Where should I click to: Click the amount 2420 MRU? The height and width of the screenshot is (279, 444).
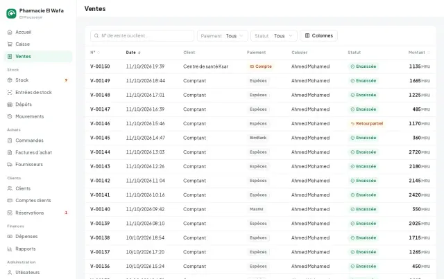[419, 195]
